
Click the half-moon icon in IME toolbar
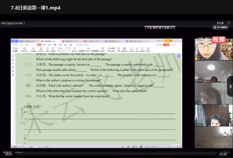tap(160, 27)
